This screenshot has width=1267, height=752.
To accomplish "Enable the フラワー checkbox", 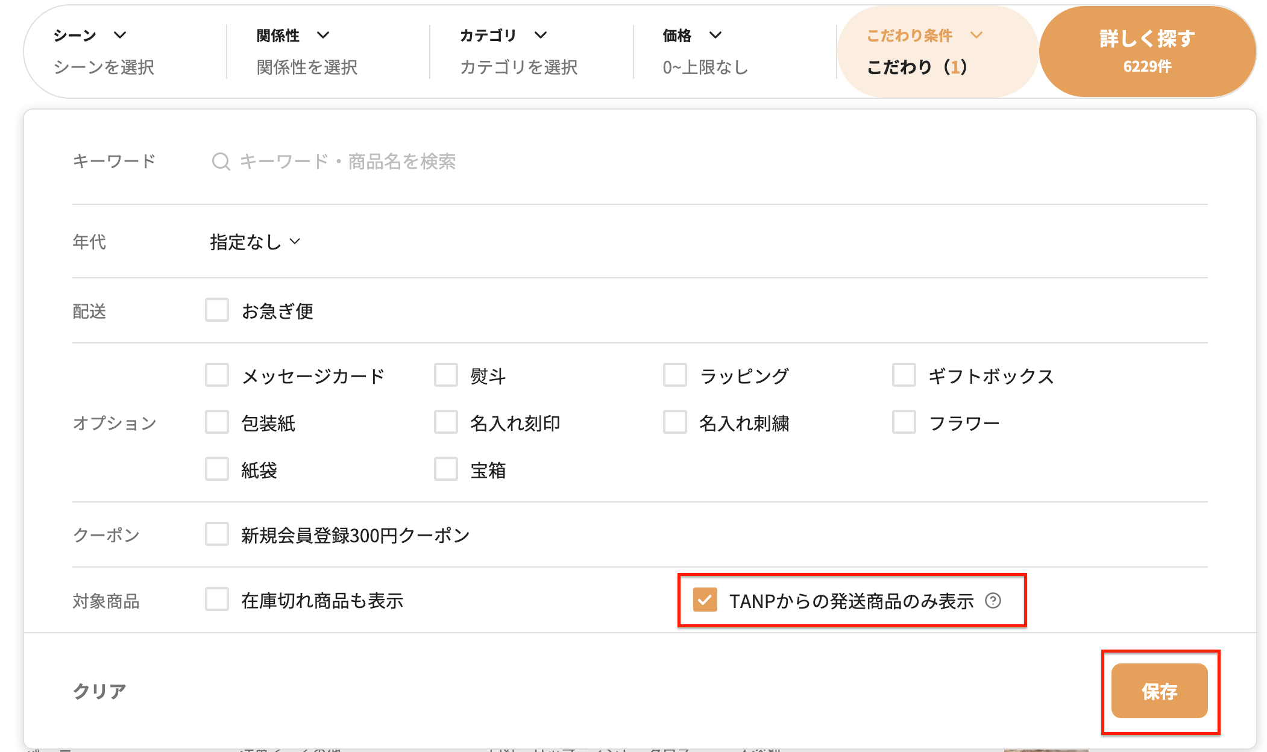I will 904,422.
